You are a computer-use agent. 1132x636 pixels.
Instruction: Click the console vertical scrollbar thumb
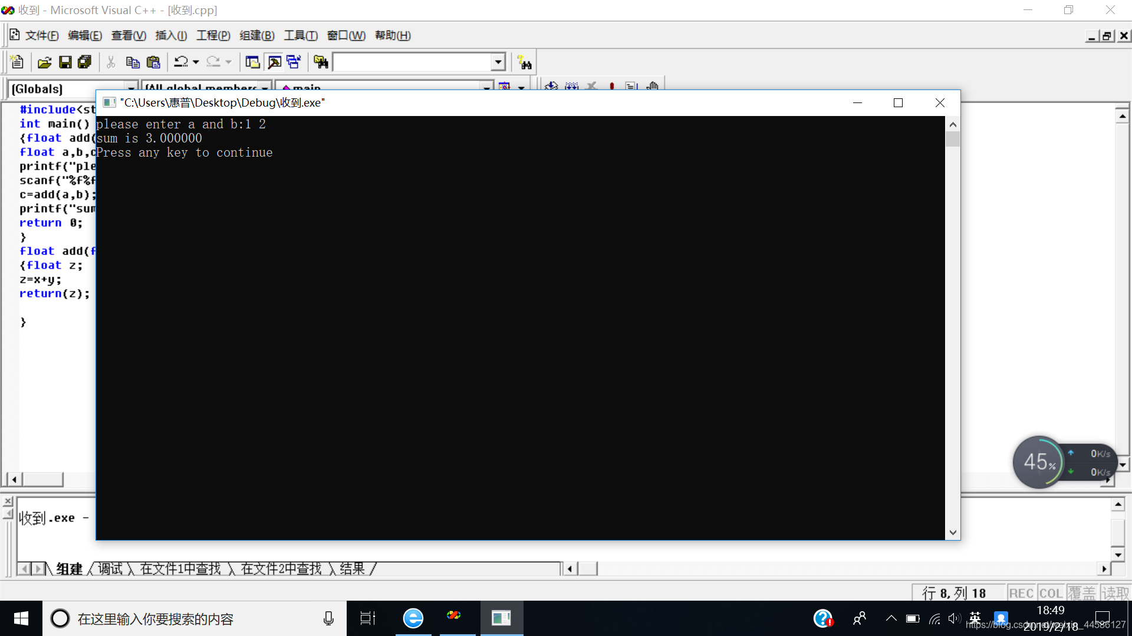953,140
